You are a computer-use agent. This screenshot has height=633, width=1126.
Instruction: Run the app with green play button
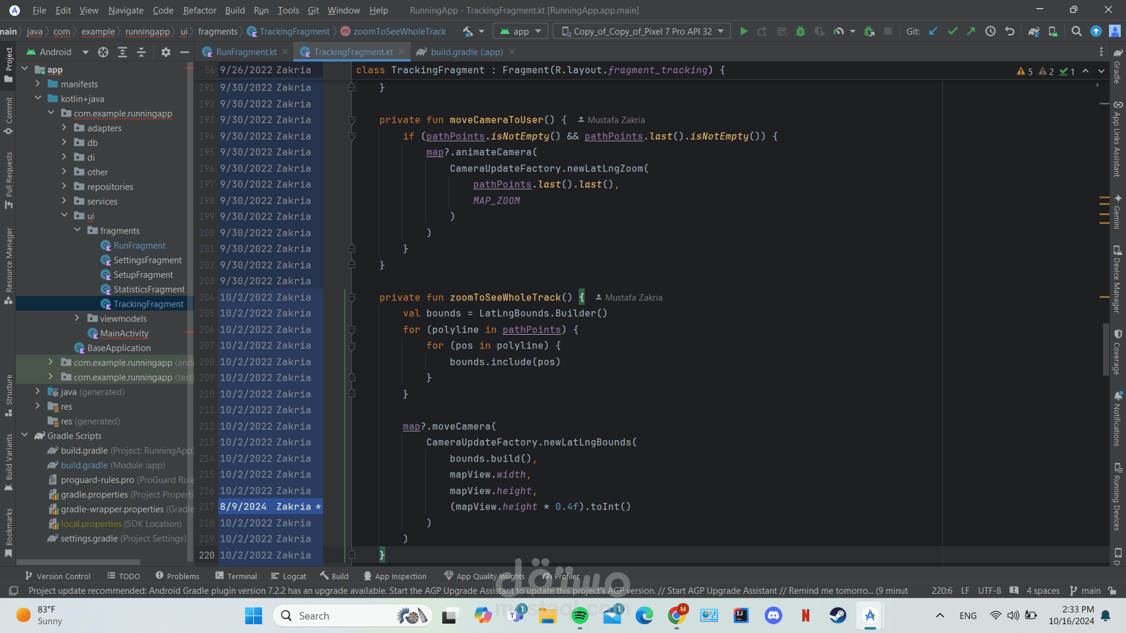pyautogui.click(x=744, y=32)
